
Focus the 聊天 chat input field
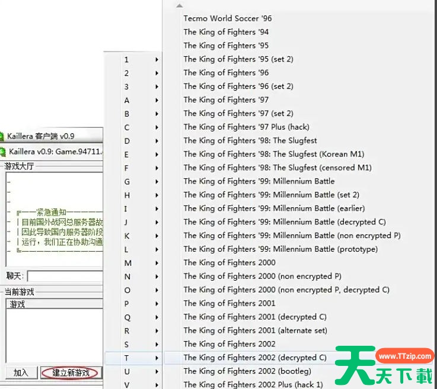pos(65,277)
